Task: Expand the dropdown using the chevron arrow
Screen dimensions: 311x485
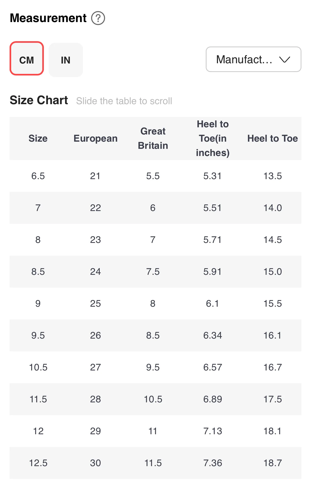Action: click(x=284, y=60)
